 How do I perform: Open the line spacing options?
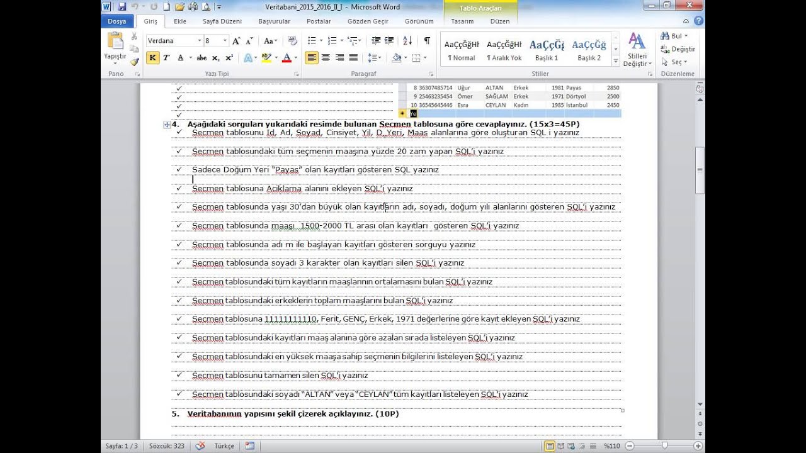coord(375,57)
